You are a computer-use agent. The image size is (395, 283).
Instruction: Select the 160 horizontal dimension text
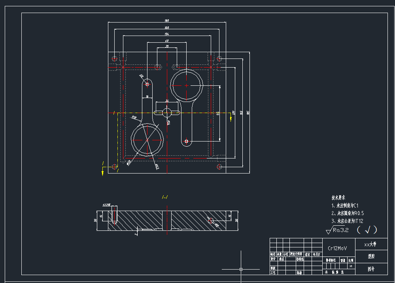tap(167, 27)
